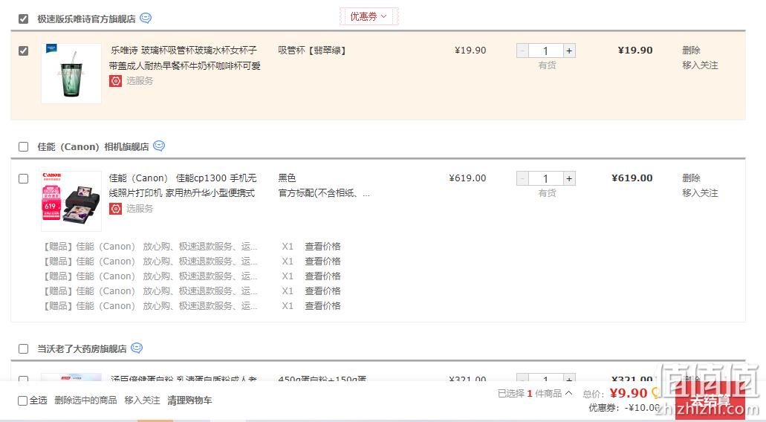Move Canon cp1300 printer to 移入关注
Viewport: 766px width, 422px height.
[x=700, y=193]
